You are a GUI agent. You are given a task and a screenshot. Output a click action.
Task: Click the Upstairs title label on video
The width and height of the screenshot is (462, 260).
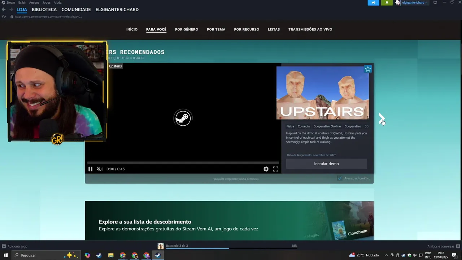pos(115,66)
